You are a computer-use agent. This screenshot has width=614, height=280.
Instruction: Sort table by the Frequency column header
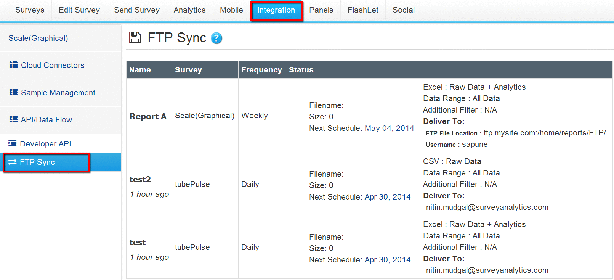click(261, 70)
